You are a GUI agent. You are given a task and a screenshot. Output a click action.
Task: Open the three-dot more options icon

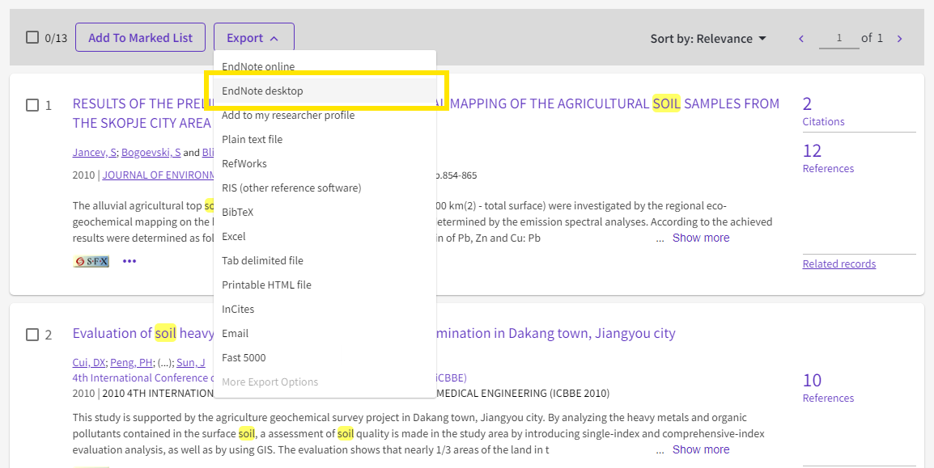(x=128, y=260)
